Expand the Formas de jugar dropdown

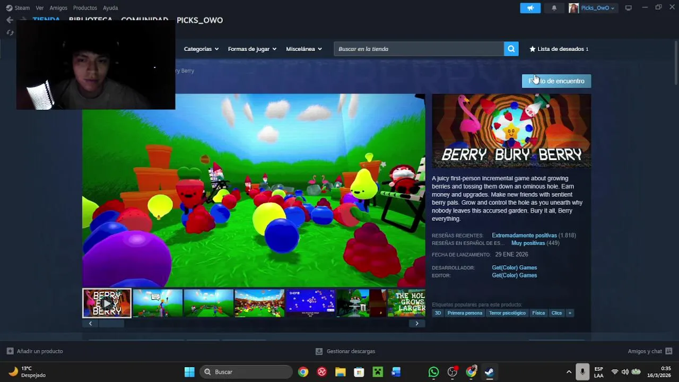(x=252, y=49)
